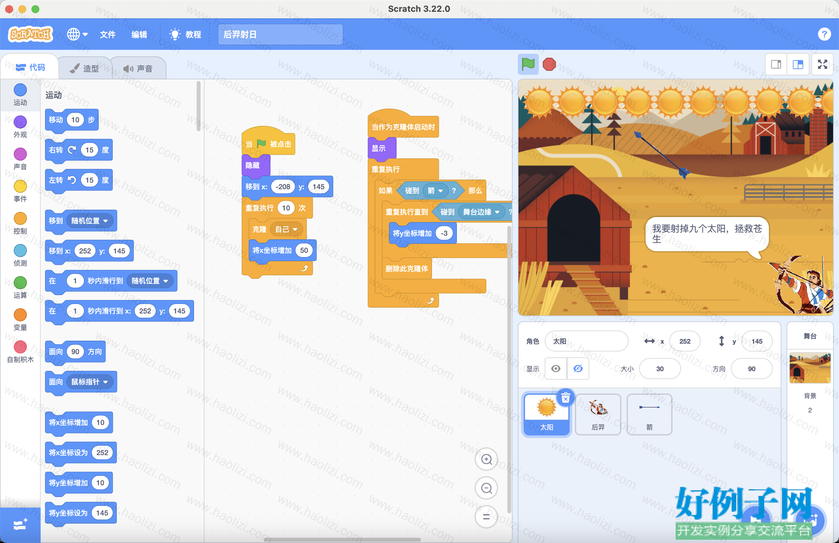Image resolution: width=839 pixels, height=543 pixels.
Task: Show the sprite with eye icon
Action: click(x=556, y=369)
